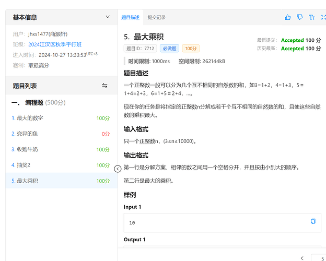Collapse sidebar with the circled arrow
Viewport: 326px width, 261px height.
pos(118,169)
